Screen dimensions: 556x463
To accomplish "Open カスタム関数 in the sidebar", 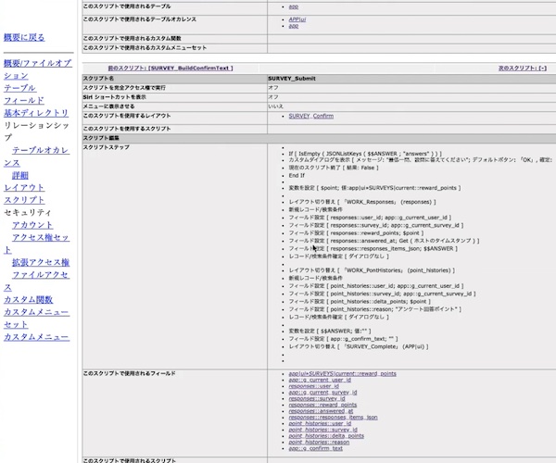I will click(x=28, y=300).
